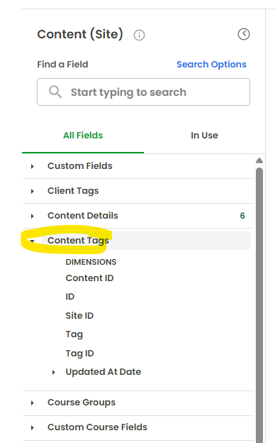The height and width of the screenshot is (443, 275).
Task: Open Search Options link
Action: pos(211,65)
